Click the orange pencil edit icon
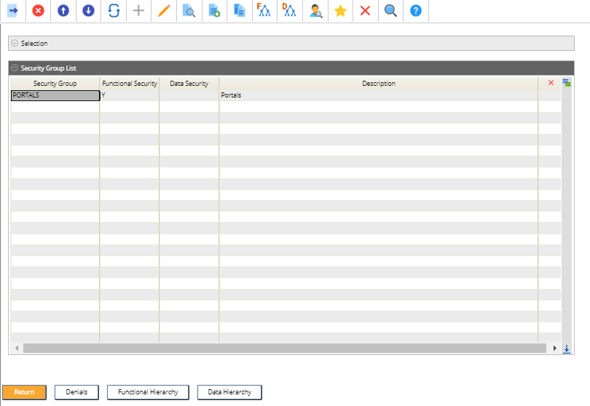 [164, 10]
